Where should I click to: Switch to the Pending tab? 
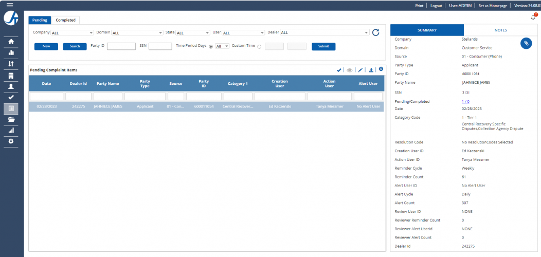(x=40, y=20)
